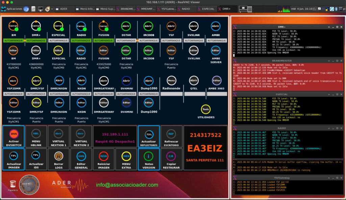Click the clock showing mié 4 jun, 16:10
346x200 pixels.
[x=302, y=9]
